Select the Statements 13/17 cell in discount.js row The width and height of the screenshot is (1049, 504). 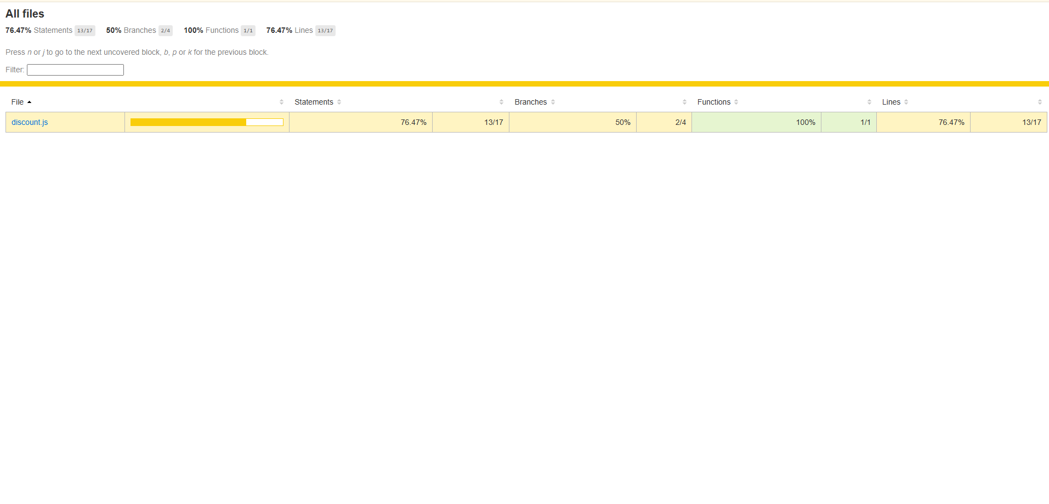tap(471, 122)
